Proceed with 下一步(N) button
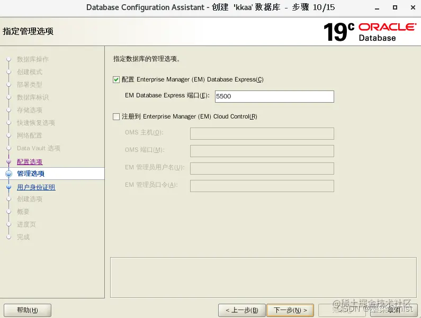Viewport: 421px width, 318px height. point(290,310)
